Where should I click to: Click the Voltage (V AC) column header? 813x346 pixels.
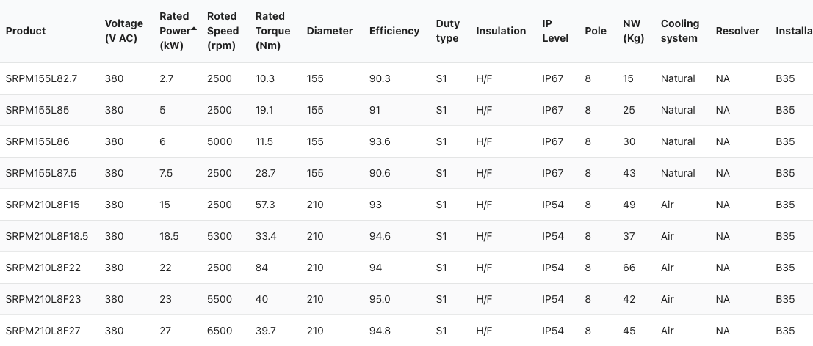[123, 31]
